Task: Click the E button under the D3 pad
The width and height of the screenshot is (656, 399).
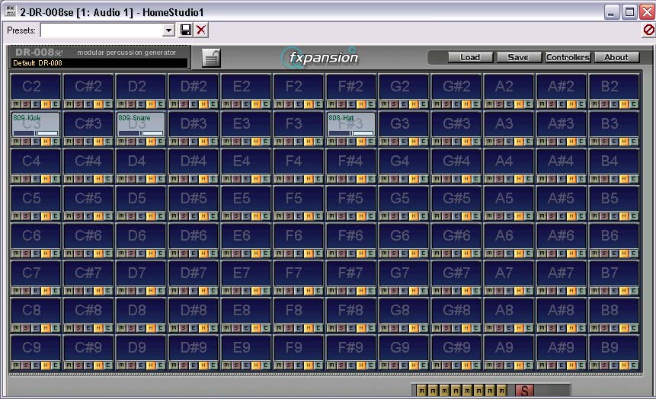Action: (142, 142)
